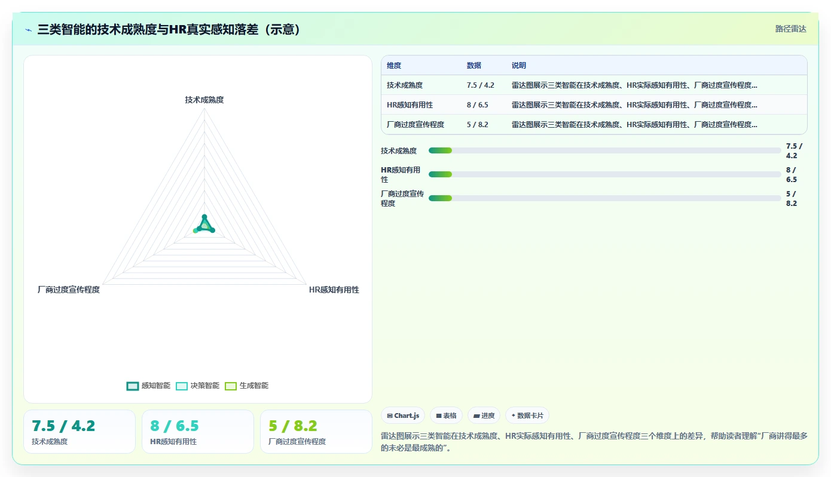
Task: Open the 7.5 / 4.2 技术成熟度 data card
Action: tap(80, 432)
